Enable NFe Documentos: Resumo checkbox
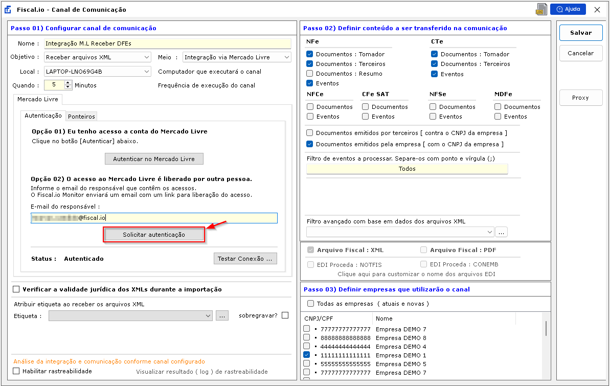This screenshot has height=386, width=610. 310,74
